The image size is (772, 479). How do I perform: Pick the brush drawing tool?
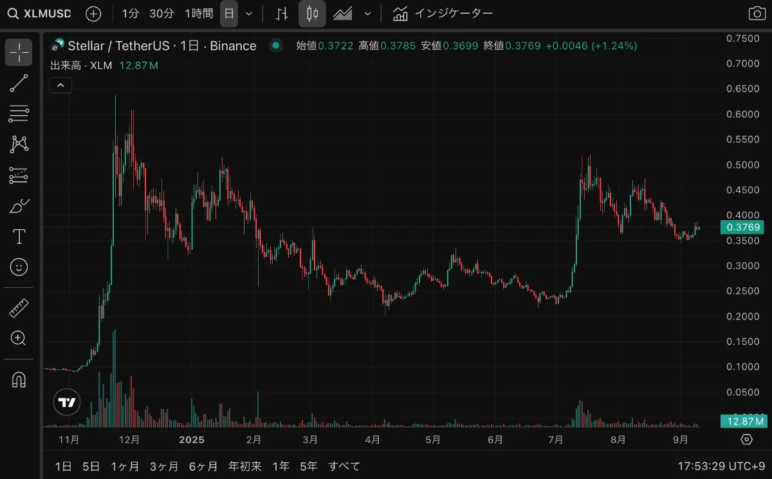click(x=19, y=206)
